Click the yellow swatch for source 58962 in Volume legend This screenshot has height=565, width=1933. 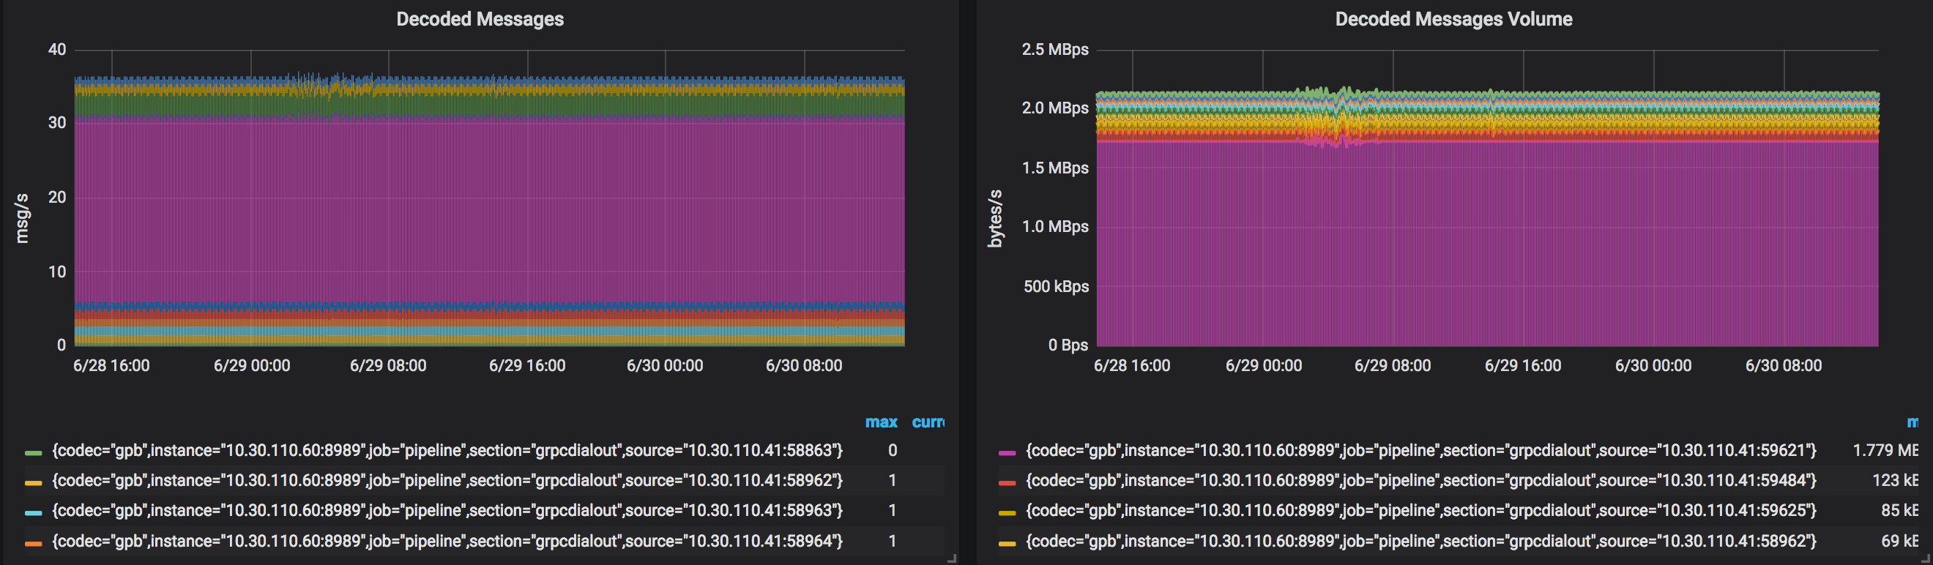[x=1007, y=543]
